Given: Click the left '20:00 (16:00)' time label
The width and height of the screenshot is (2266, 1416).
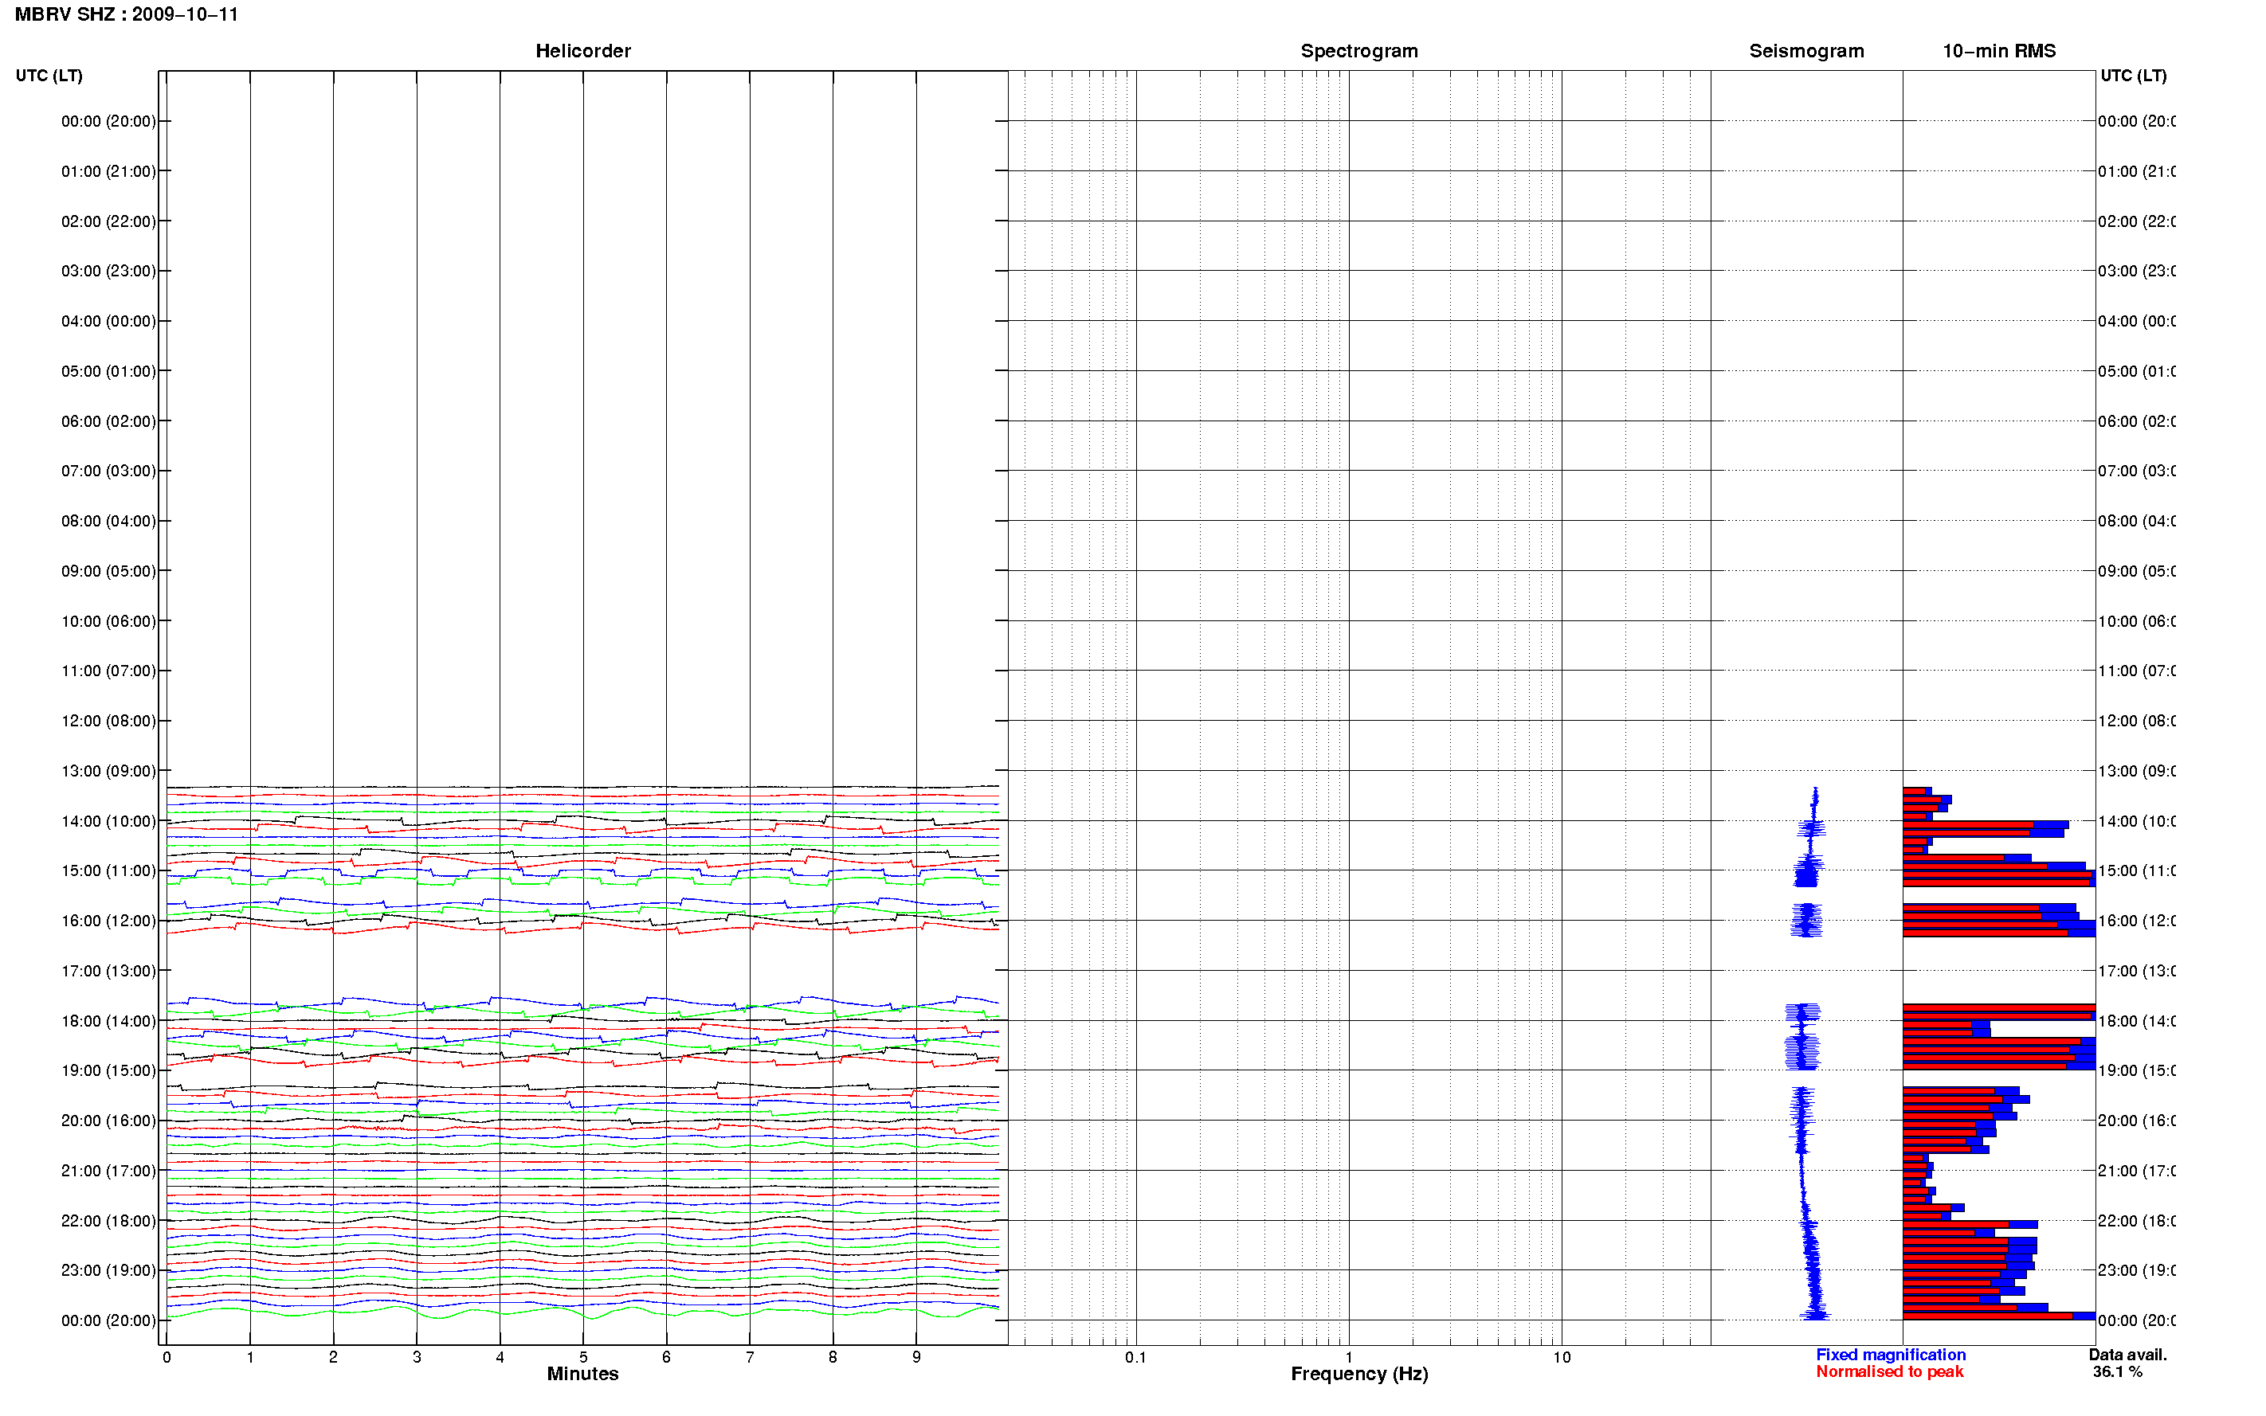Looking at the screenshot, I should pos(108,1121).
